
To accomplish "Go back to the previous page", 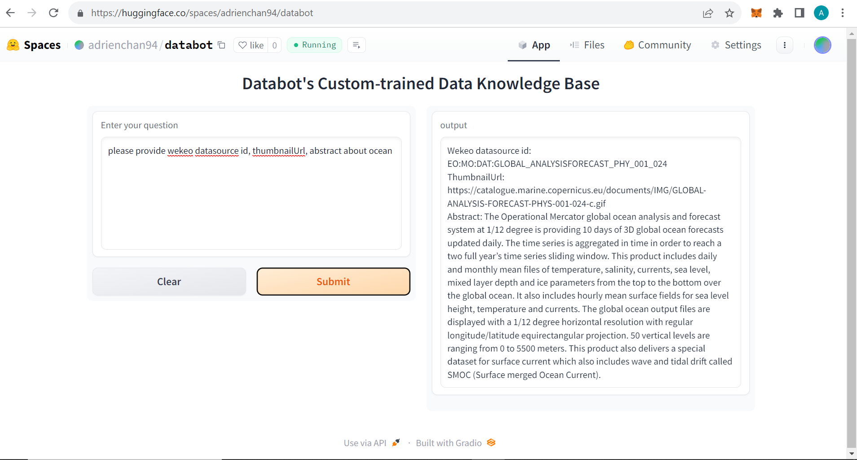I will (x=10, y=13).
